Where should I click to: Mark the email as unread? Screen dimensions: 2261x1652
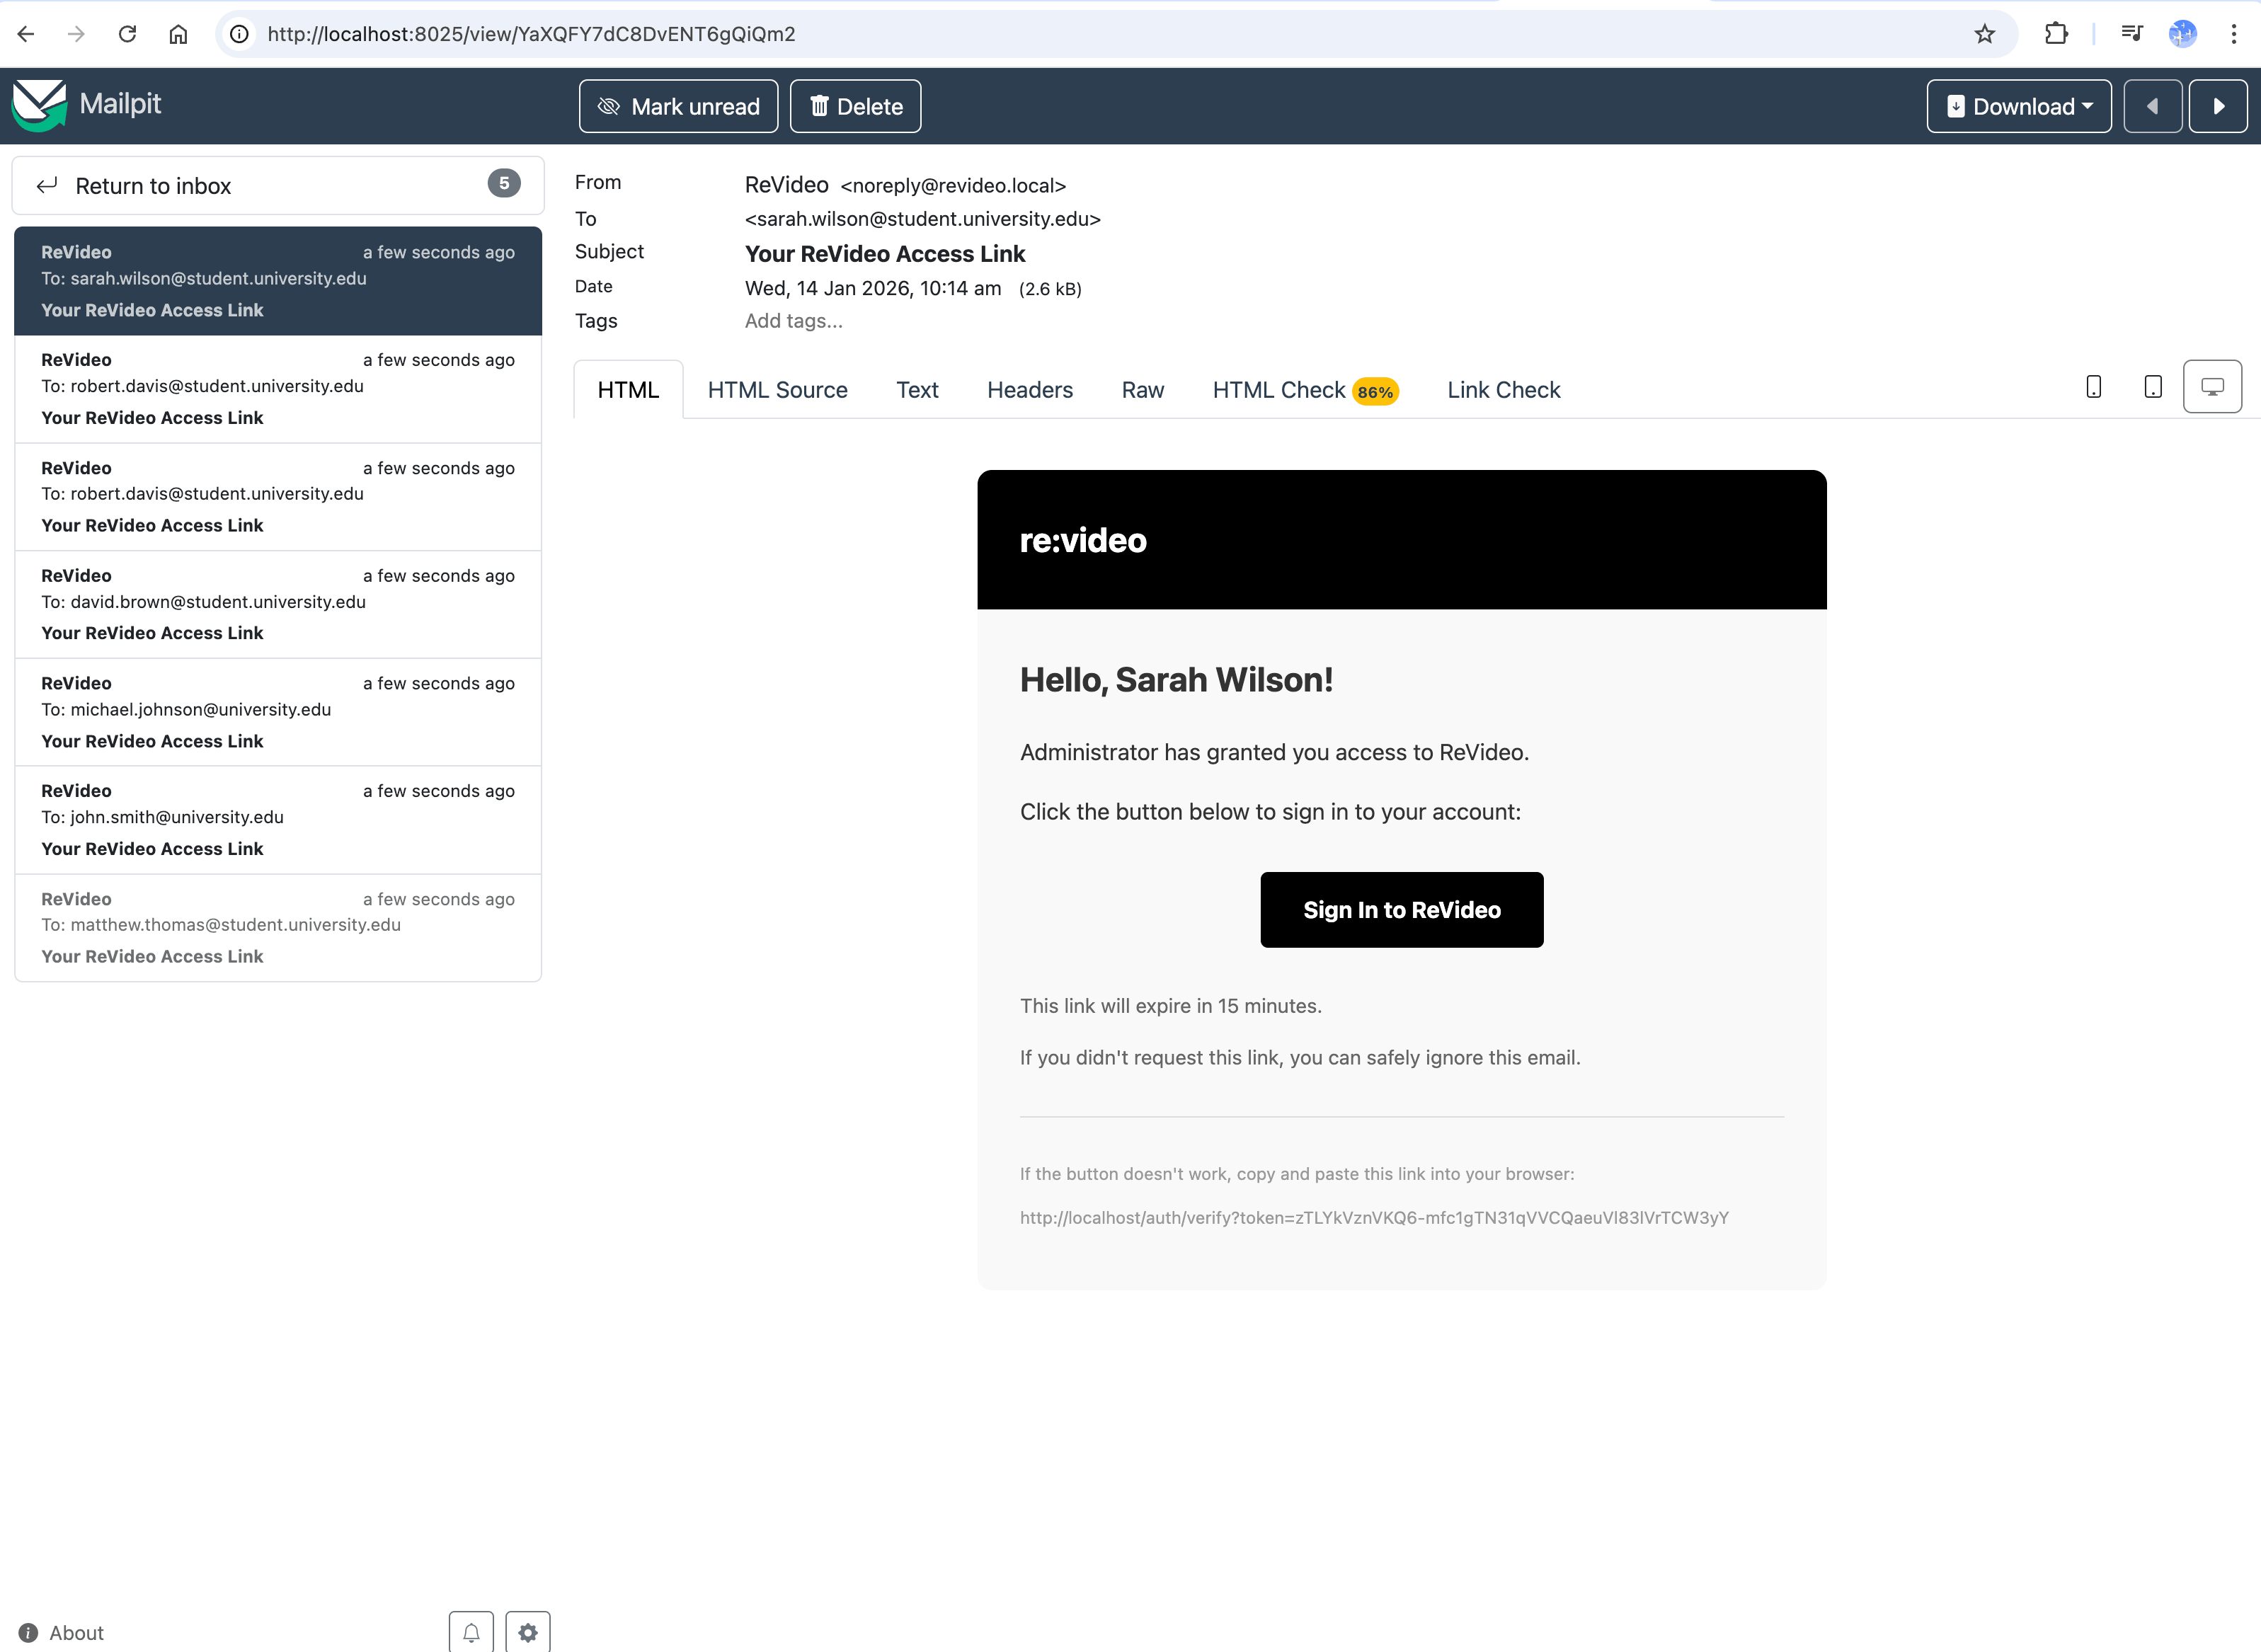(678, 105)
